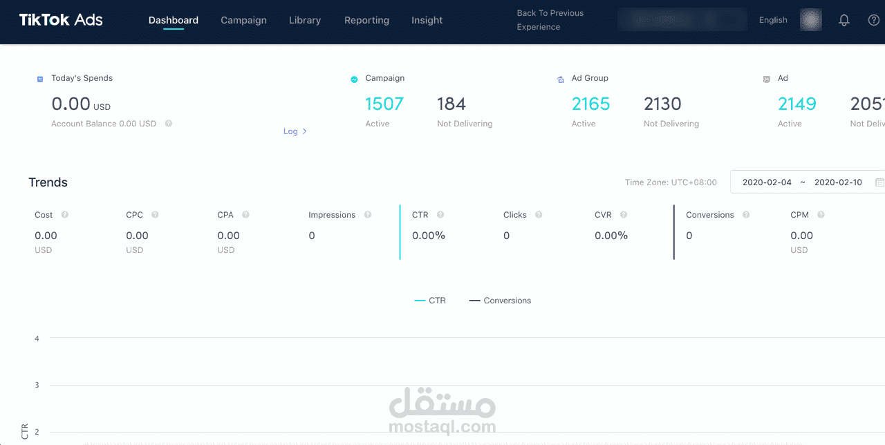Click the CTR info icon
This screenshot has height=445, width=885.
coord(440,215)
